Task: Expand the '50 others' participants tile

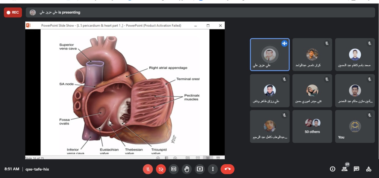Action: click(312, 127)
